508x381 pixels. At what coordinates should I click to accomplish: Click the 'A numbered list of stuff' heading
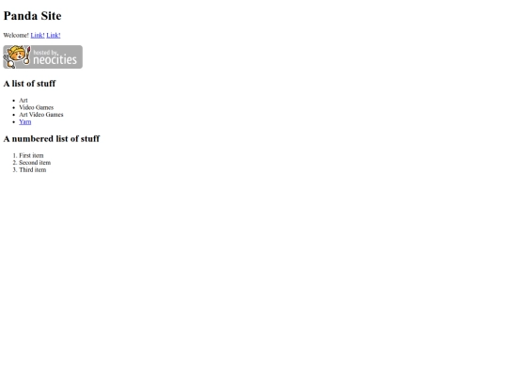pyautogui.click(x=52, y=138)
